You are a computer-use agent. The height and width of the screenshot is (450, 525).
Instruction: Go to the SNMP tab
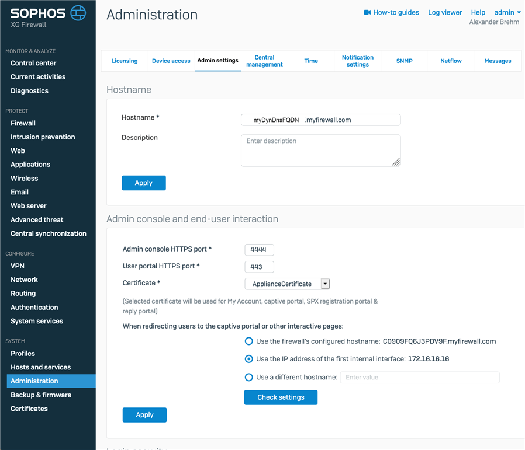point(404,61)
